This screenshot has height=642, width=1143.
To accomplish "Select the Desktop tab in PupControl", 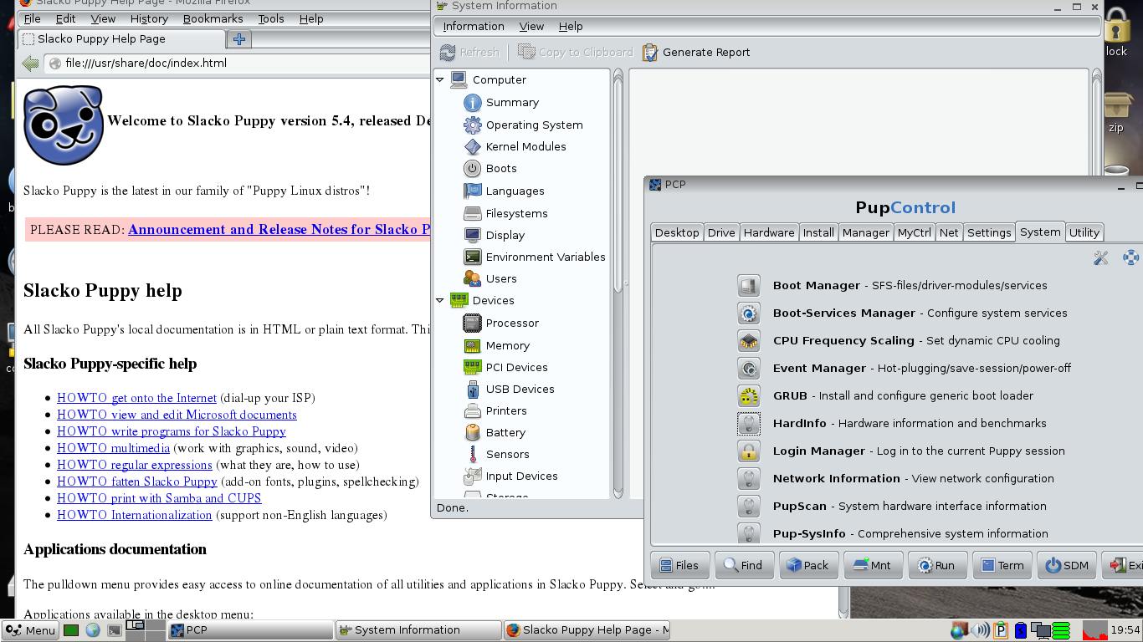I will click(x=677, y=232).
